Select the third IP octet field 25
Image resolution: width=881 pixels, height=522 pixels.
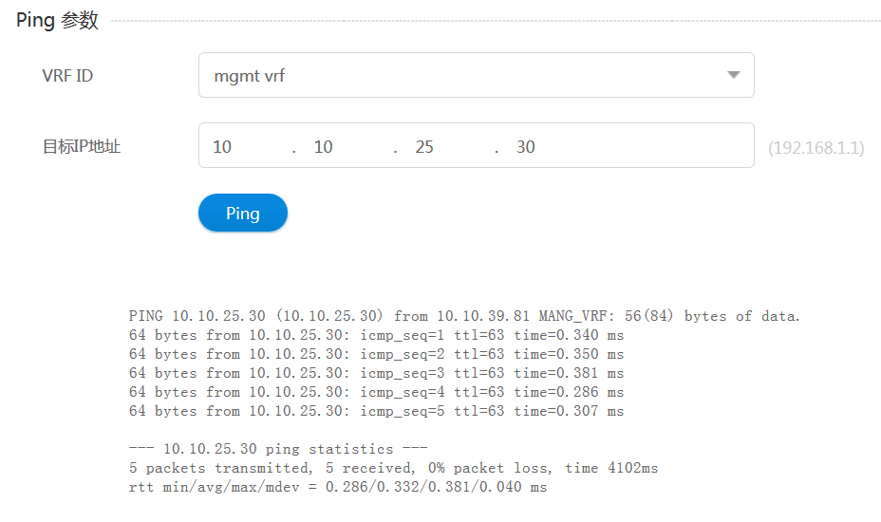click(x=449, y=147)
